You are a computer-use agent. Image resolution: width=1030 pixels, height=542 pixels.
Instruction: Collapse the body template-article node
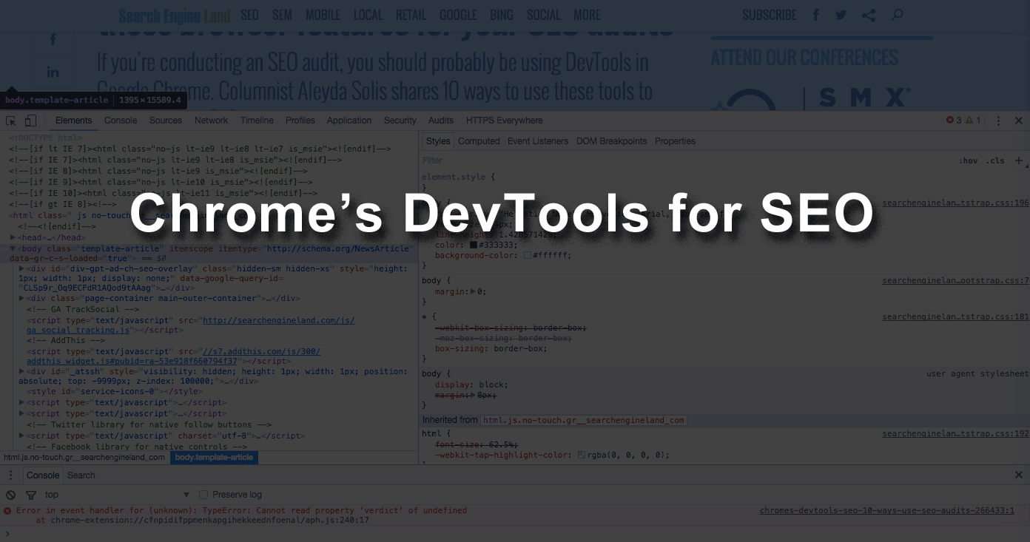point(13,249)
